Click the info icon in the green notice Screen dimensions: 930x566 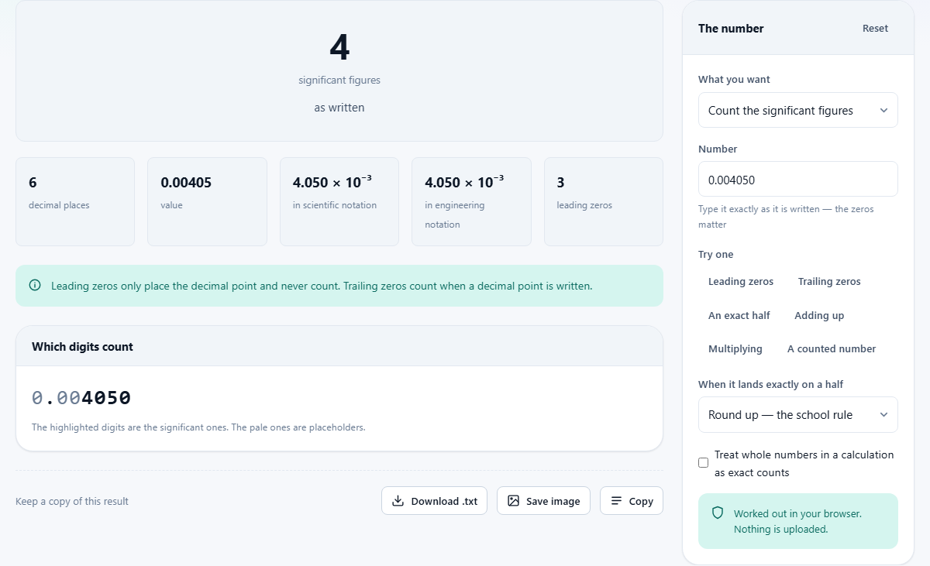pos(35,285)
